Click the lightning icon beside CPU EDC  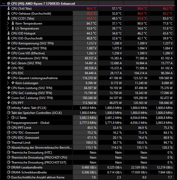click(x=9, y=73)
